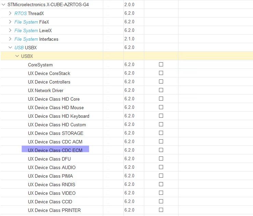Viewport: 253px width, 216px height.
Task: Click the UX Device Controllers name
Action: coord(49,82)
